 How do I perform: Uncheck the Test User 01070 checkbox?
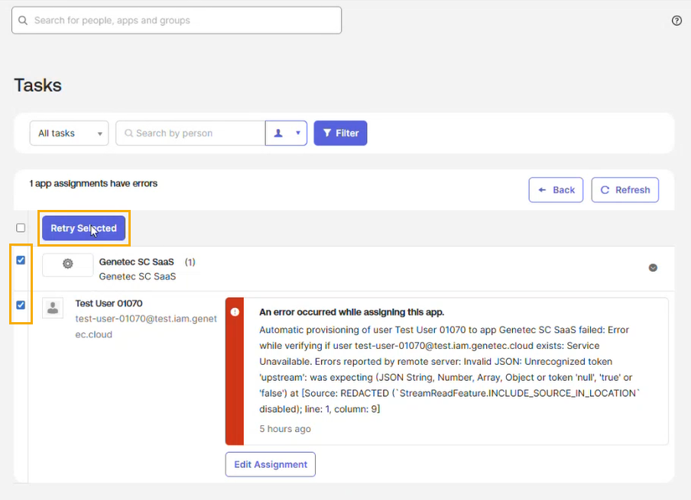tap(21, 305)
